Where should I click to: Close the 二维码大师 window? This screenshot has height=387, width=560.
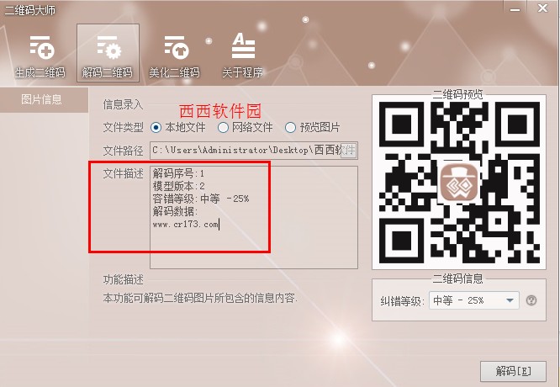[543, 8]
